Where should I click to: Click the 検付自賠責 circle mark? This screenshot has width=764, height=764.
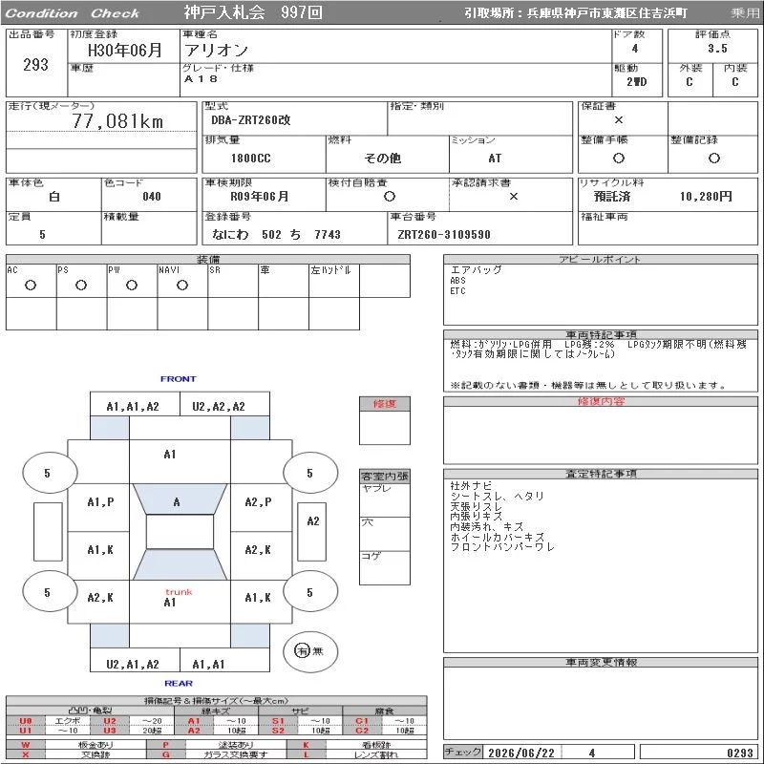[389, 197]
